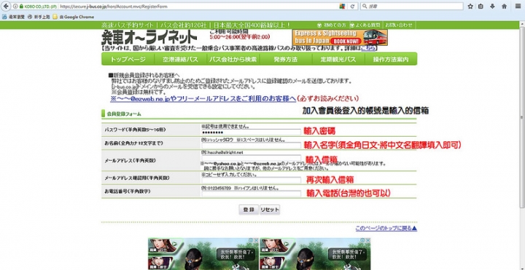
Task: Click the メールアドレス input field
Action: pos(251,158)
